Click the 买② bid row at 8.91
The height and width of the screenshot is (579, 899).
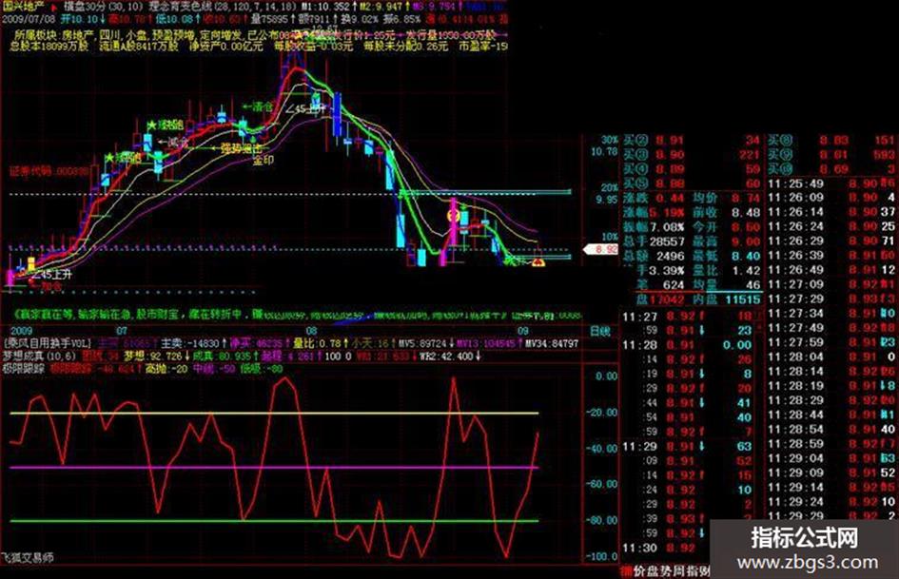click(692, 140)
